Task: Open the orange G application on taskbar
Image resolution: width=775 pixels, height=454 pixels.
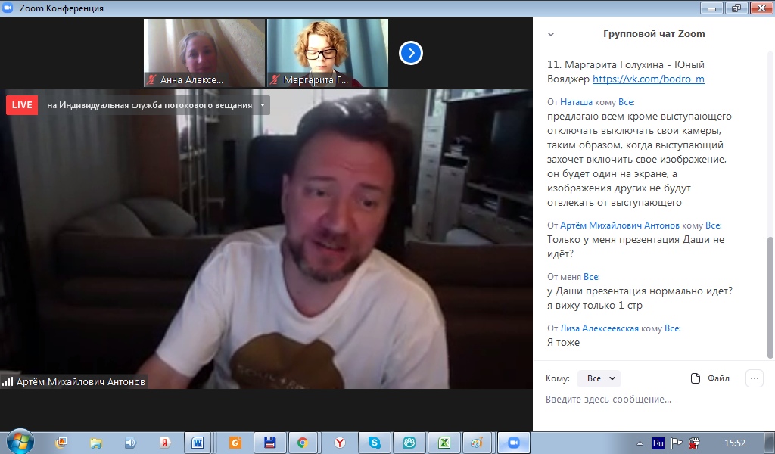Action: tap(235, 443)
